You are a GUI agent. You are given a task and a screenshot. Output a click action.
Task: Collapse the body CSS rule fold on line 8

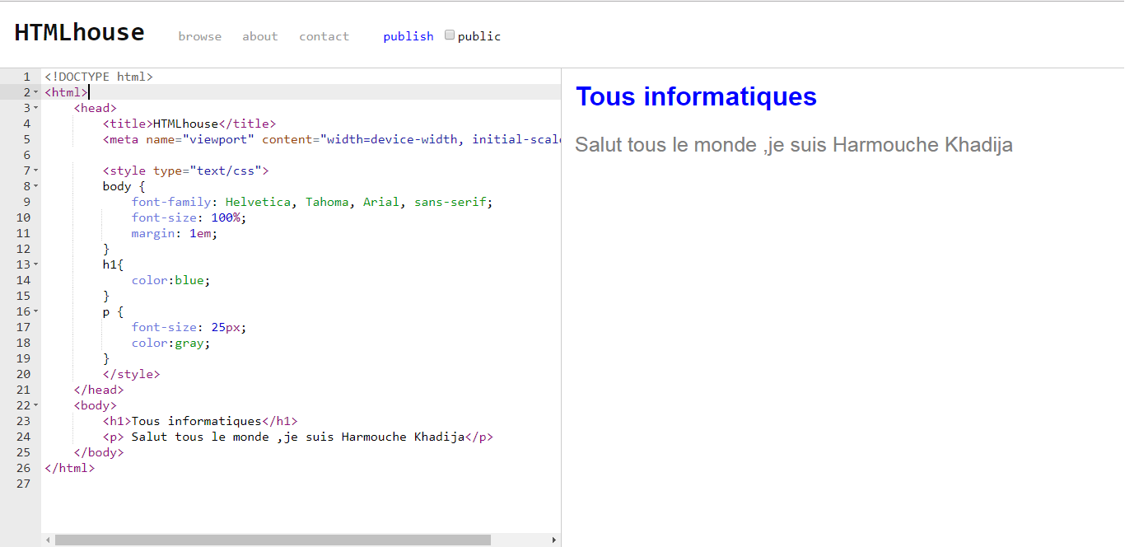tap(36, 186)
